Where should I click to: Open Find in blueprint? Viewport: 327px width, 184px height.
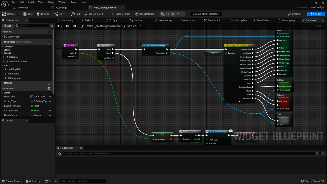coord(75,14)
